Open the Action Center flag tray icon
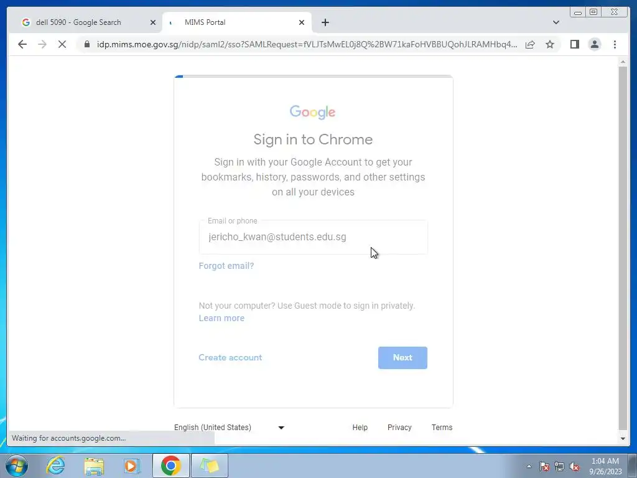The width and height of the screenshot is (637, 478). tap(544, 466)
